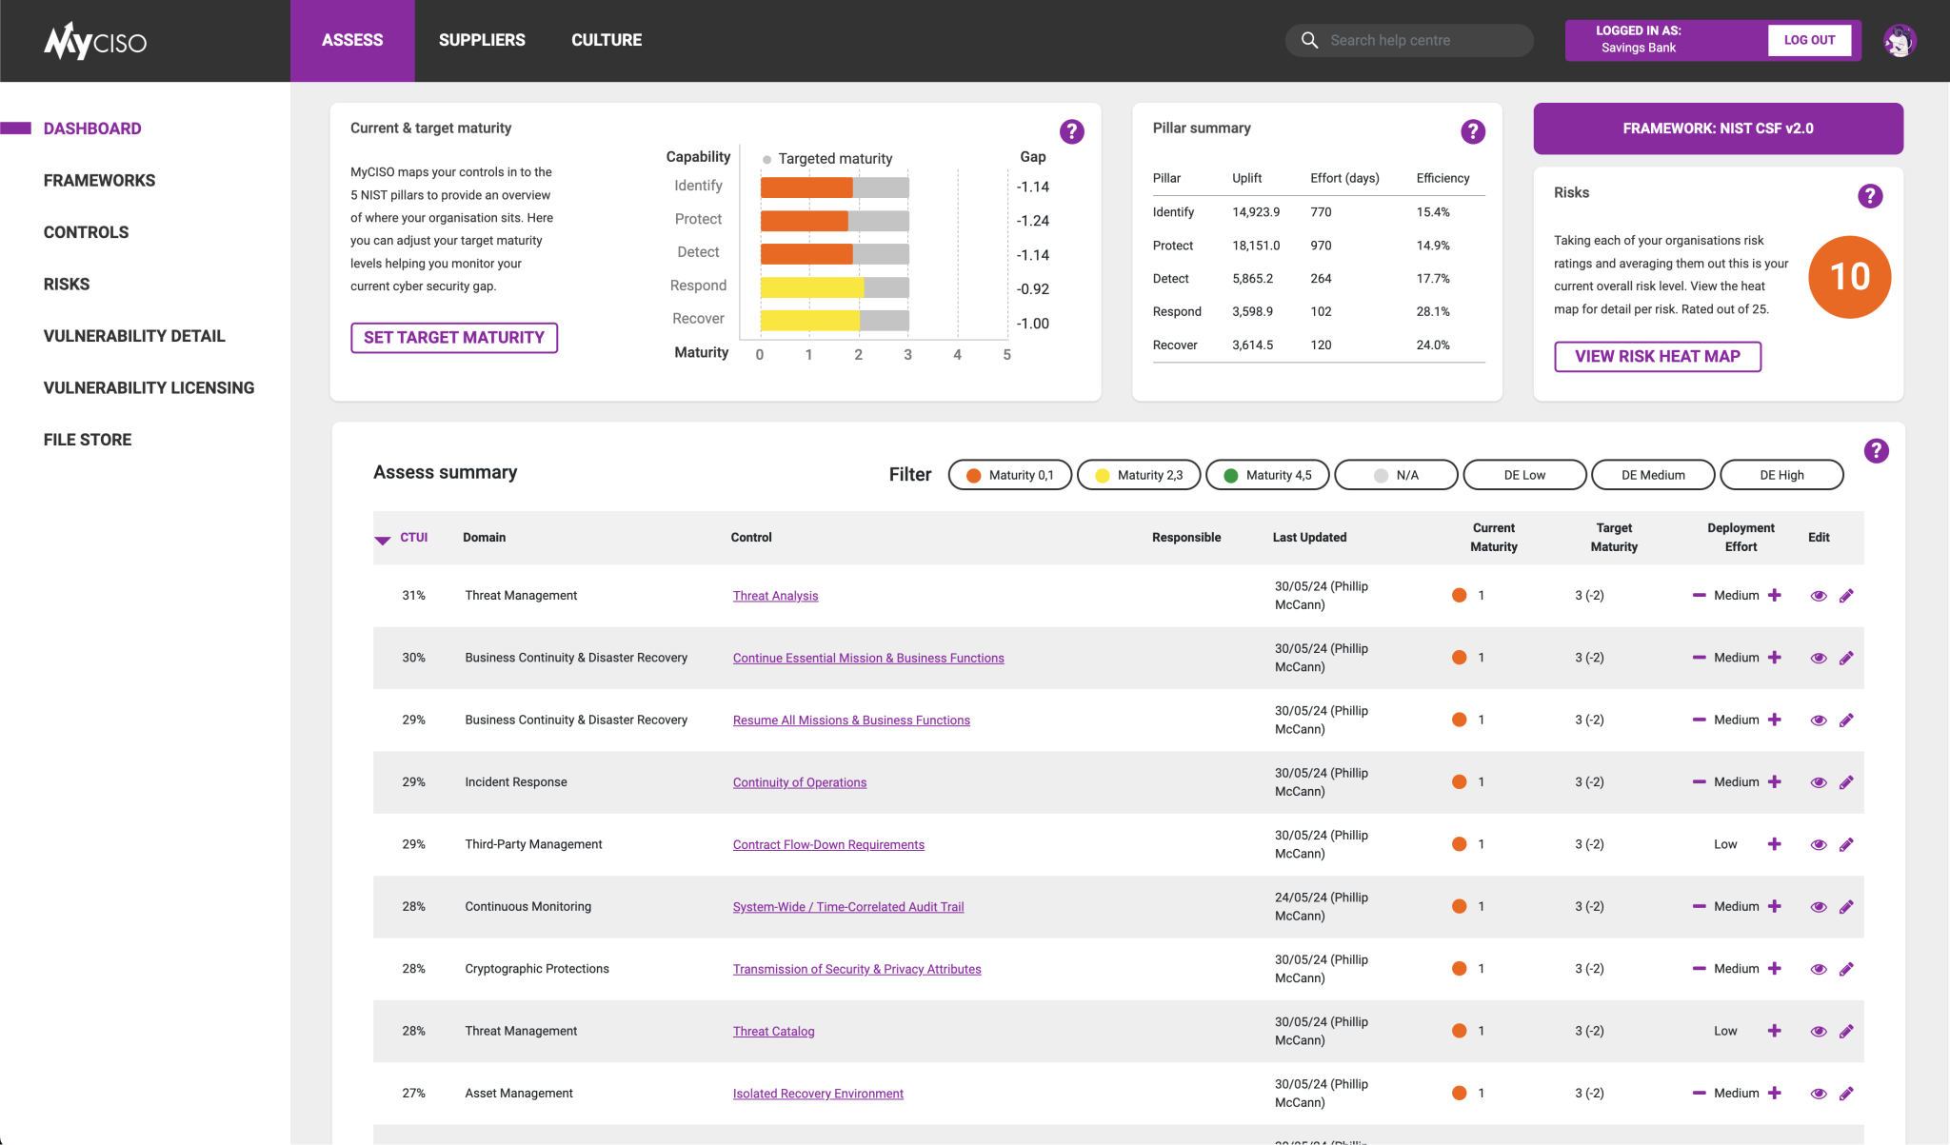
Task: Toggle the DE Low filter
Action: (x=1524, y=475)
